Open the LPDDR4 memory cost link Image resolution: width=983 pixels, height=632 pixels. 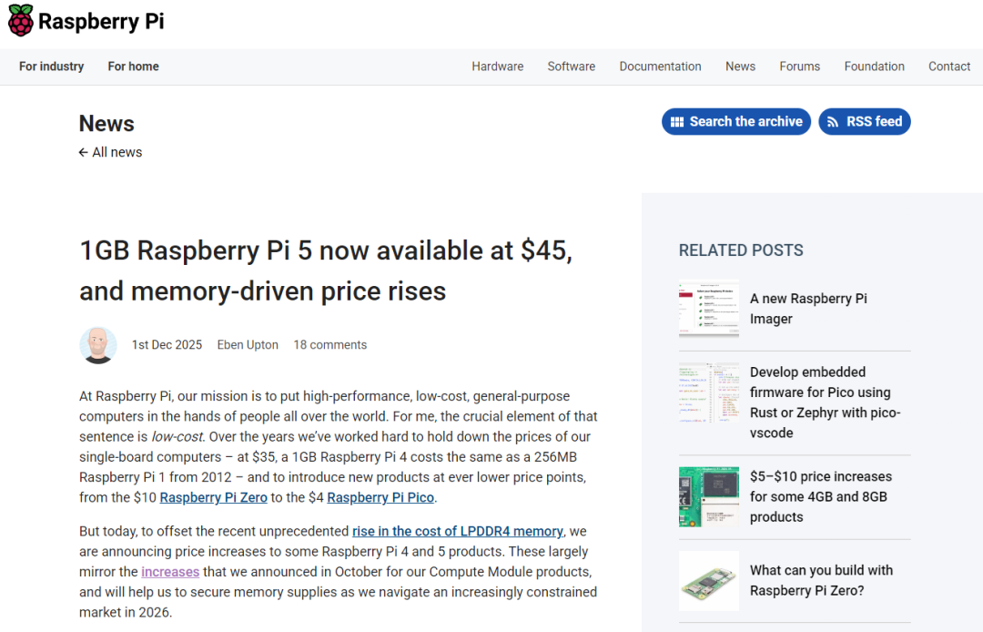point(458,531)
